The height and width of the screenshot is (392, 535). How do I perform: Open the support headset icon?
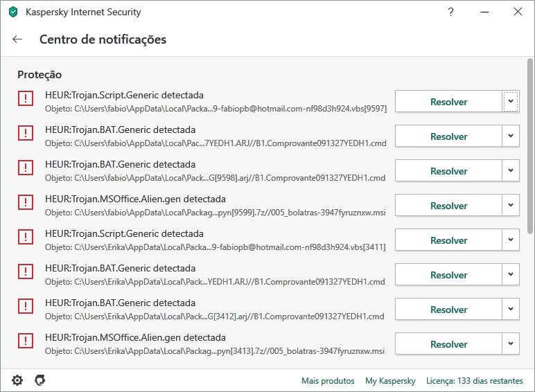click(x=40, y=380)
